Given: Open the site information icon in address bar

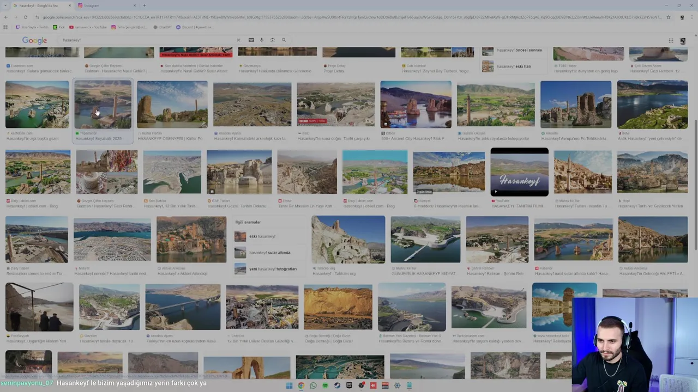Looking at the screenshot, I should pyautogui.click(x=38, y=17).
